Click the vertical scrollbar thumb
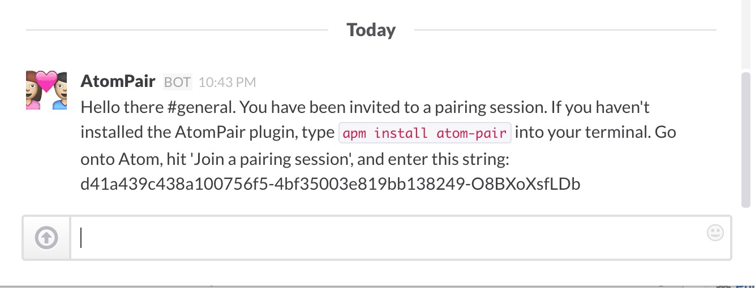The height and width of the screenshot is (288, 755). click(x=747, y=140)
